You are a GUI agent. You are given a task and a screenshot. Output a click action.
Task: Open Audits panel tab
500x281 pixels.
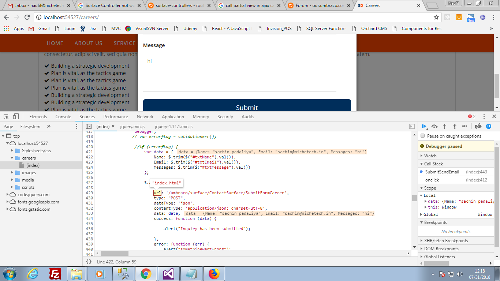[248, 116]
